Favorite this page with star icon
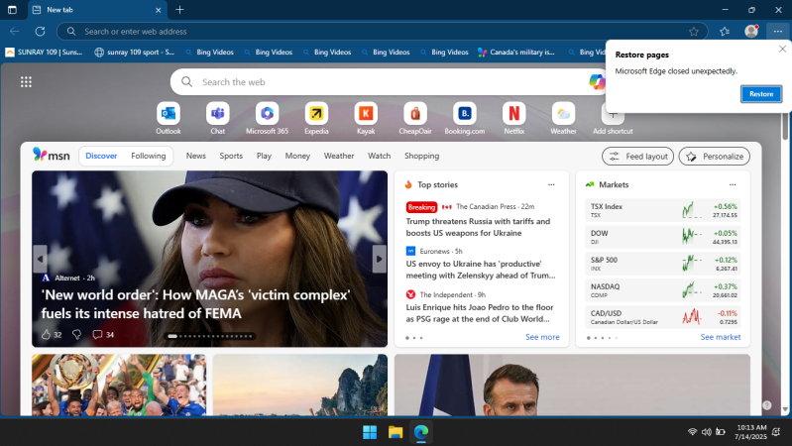This screenshot has width=792, height=446. click(693, 31)
